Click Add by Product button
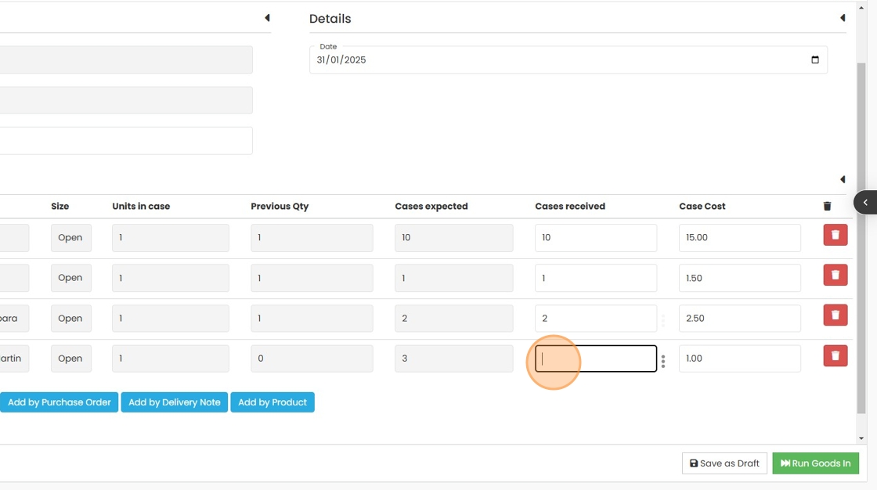Viewport: 877px width, 490px height. pyautogui.click(x=272, y=402)
